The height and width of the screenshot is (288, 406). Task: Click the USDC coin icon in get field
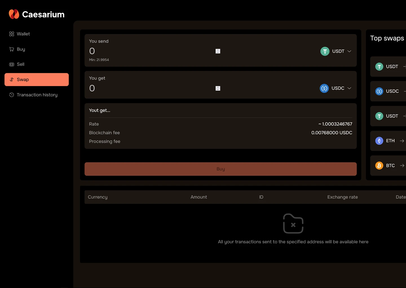click(x=324, y=88)
